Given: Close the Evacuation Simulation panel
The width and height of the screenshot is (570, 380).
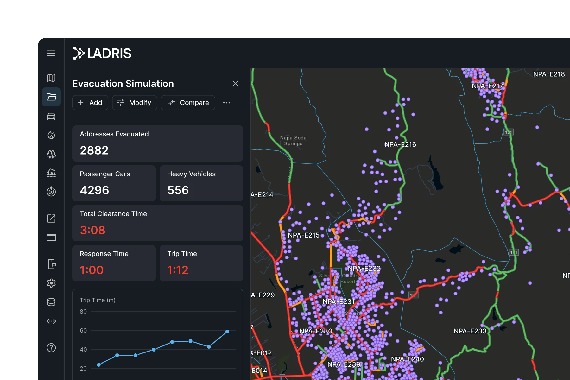Looking at the screenshot, I should click(236, 84).
